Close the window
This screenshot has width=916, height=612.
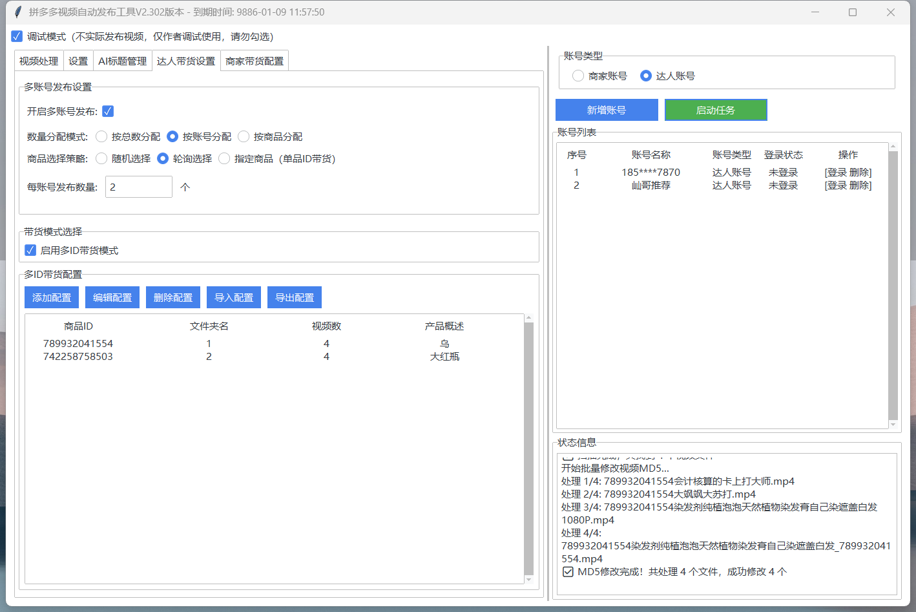click(891, 12)
